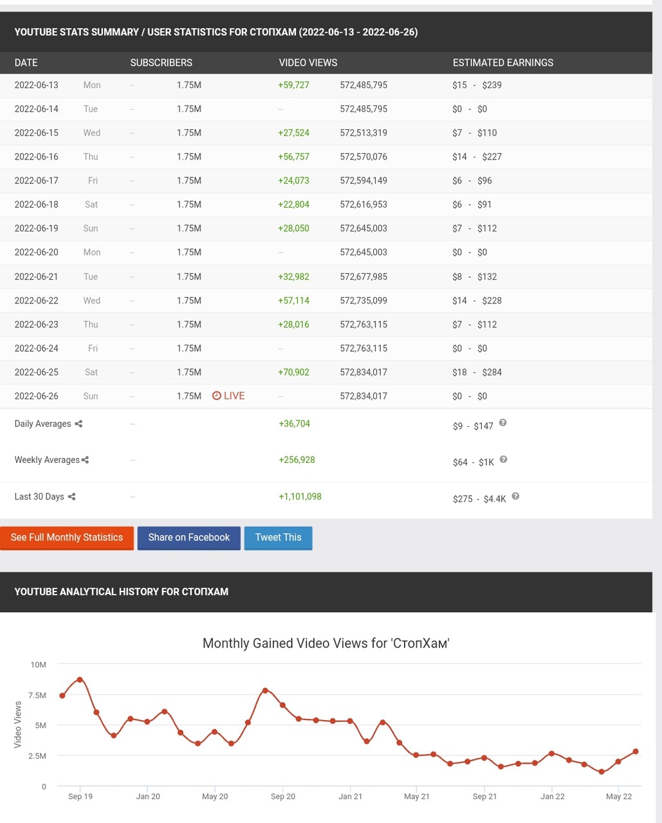Viewport: 662px width, 823px height.
Task: Click the last data point on the chart
Action: (x=636, y=751)
